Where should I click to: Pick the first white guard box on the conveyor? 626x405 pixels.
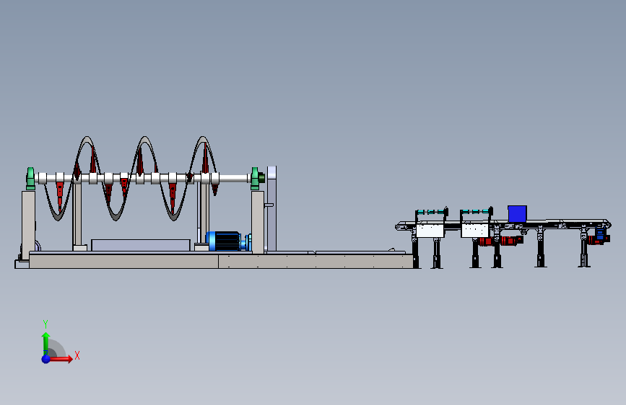pyautogui.click(x=430, y=231)
